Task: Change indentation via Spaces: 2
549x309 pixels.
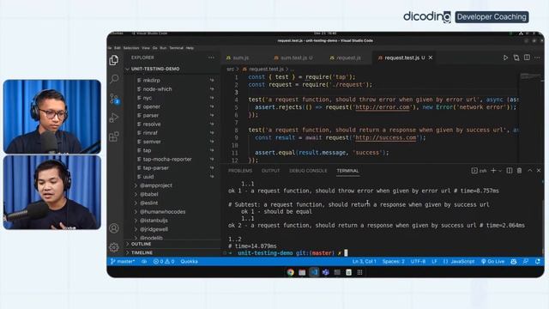Action: 394,262
